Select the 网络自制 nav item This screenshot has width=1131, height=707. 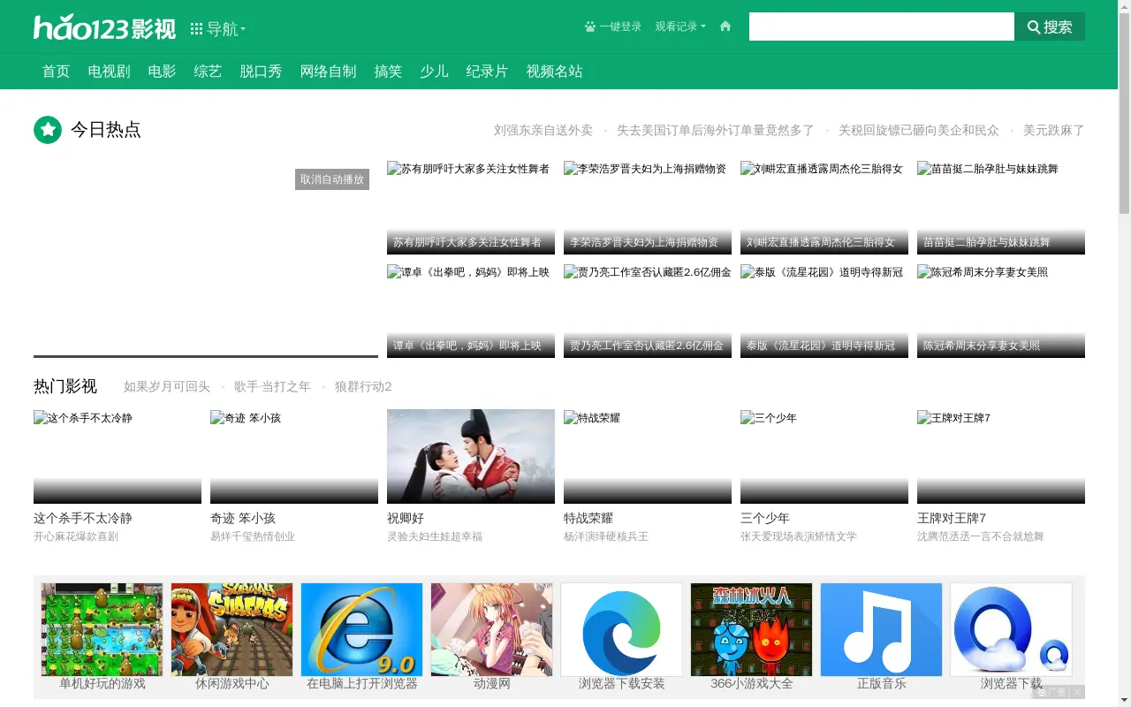coord(328,72)
